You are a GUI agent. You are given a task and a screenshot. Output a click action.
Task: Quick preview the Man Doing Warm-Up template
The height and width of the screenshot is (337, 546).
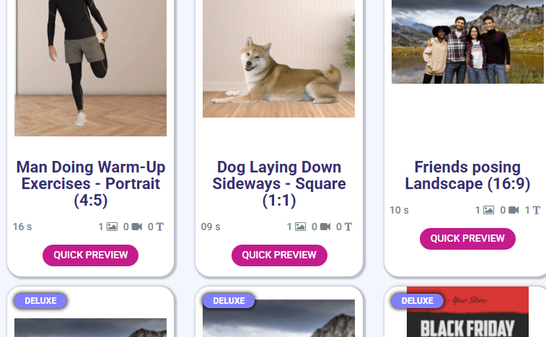pyautogui.click(x=91, y=255)
